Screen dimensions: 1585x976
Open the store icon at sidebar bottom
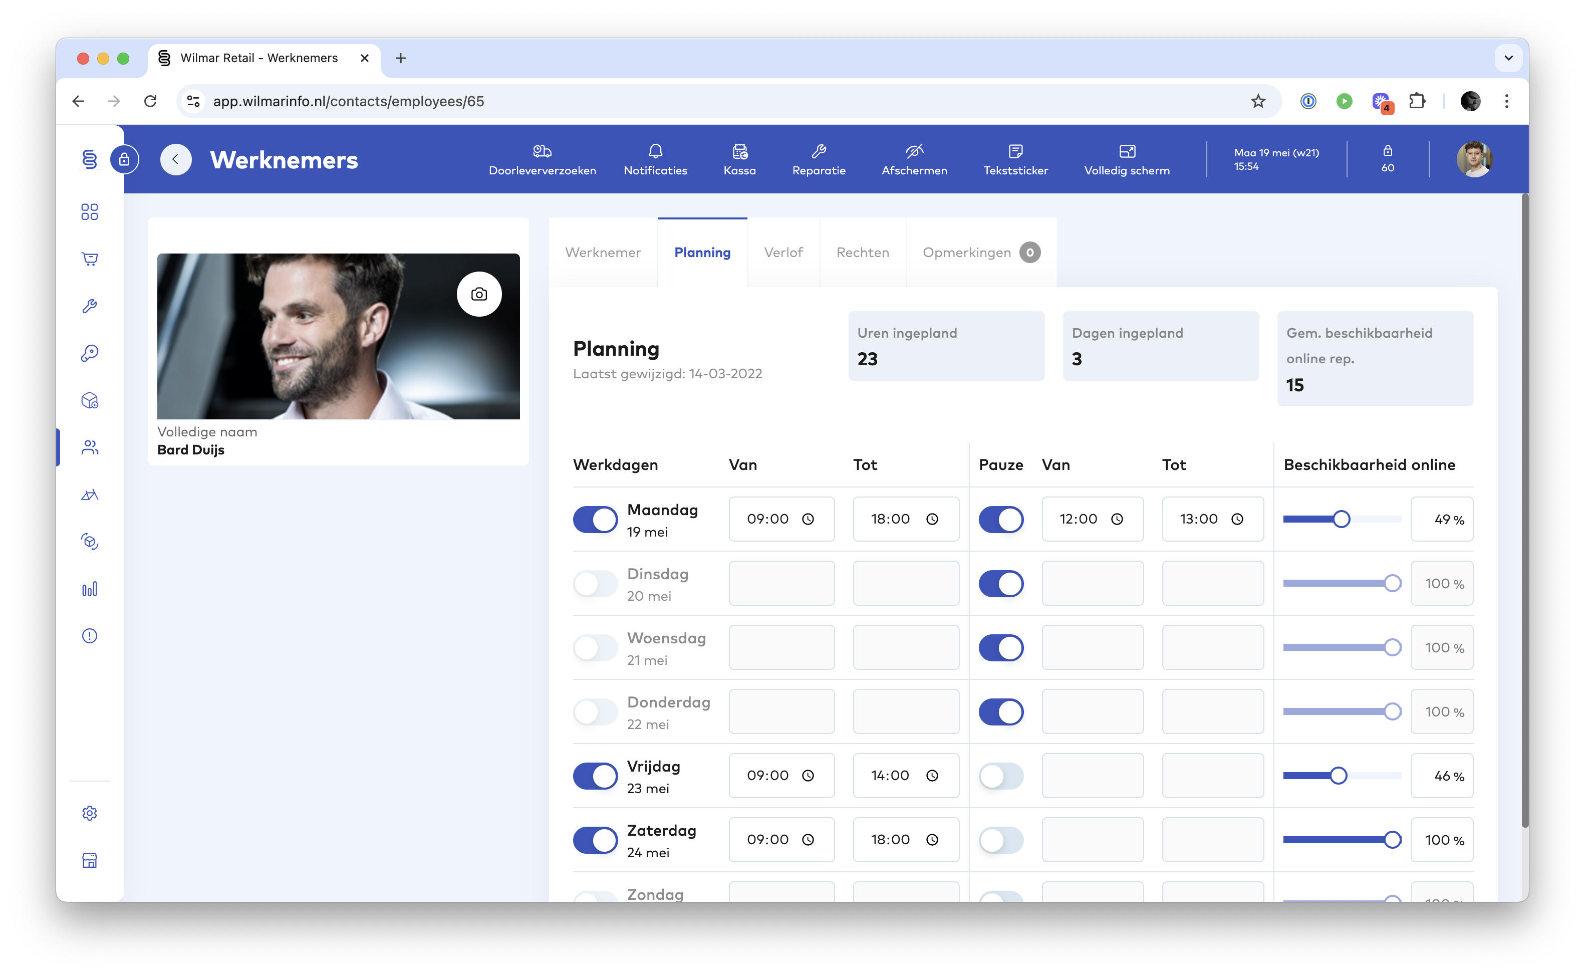tap(90, 860)
